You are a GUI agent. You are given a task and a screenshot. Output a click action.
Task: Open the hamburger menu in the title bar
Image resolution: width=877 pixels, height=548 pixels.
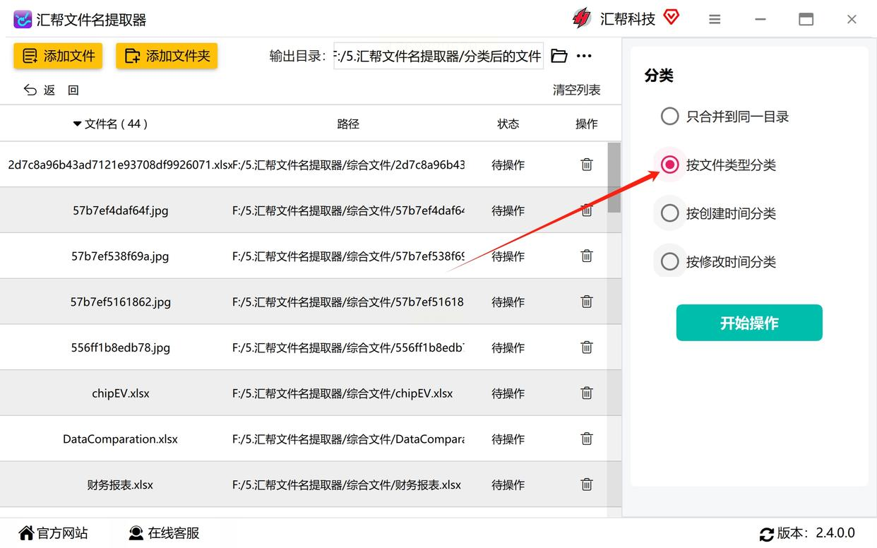point(715,19)
